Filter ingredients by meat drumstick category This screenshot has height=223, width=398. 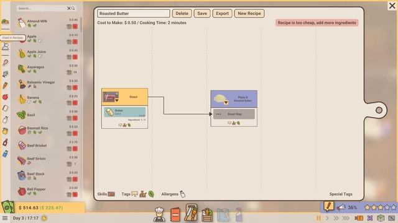tap(6, 63)
